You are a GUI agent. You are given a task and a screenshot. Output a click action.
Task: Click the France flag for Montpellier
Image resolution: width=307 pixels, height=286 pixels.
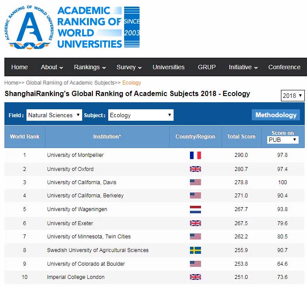195,155
